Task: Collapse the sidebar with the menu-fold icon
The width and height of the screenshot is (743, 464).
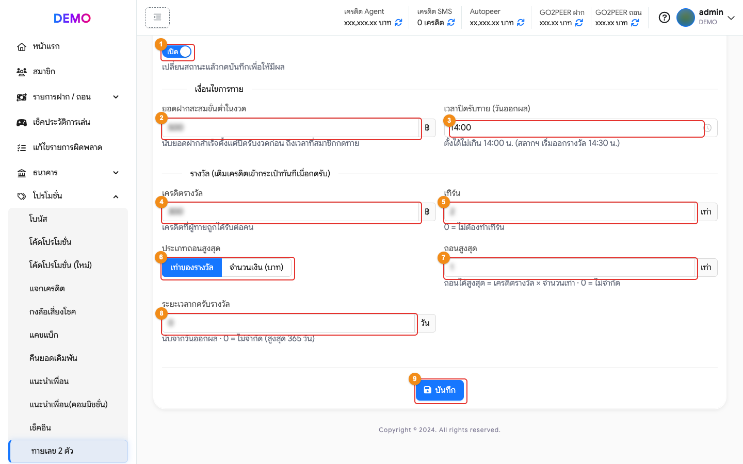Action: tap(157, 18)
